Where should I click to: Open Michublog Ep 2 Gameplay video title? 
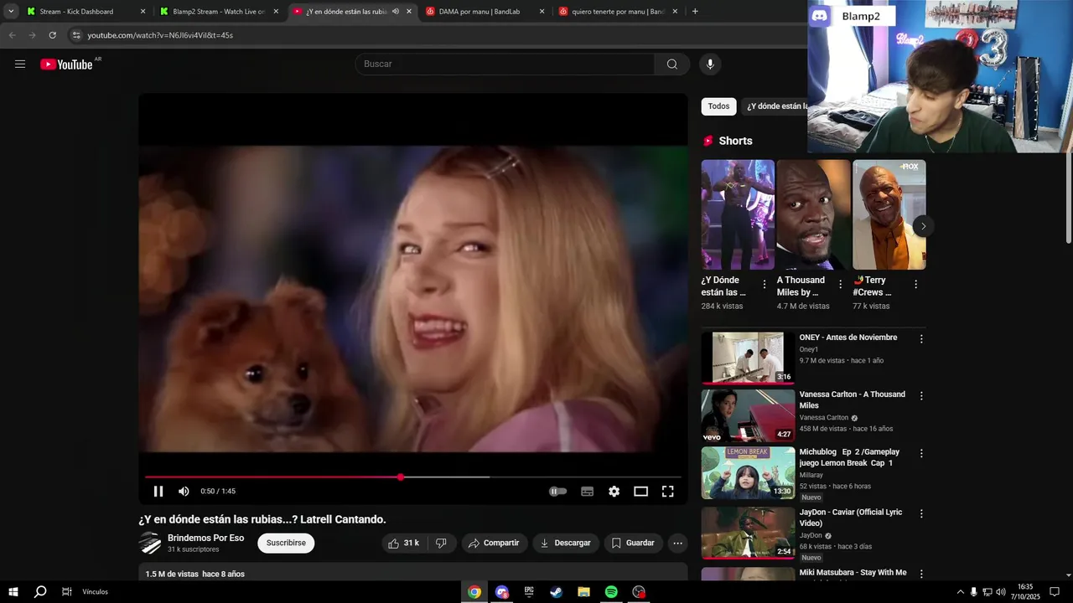[x=849, y=457]
